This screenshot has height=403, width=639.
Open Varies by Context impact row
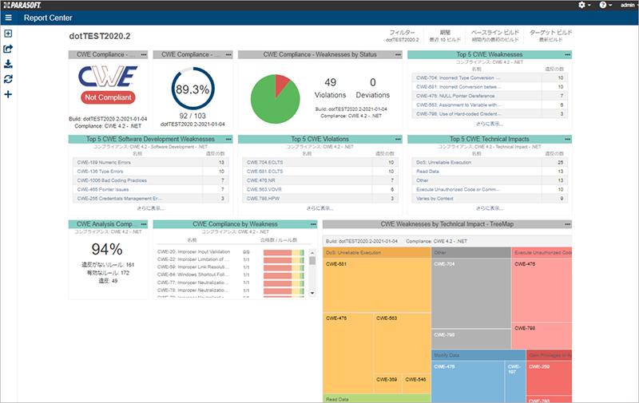490,199
